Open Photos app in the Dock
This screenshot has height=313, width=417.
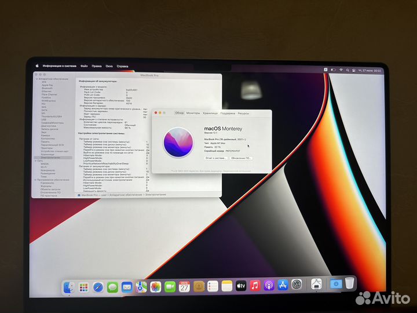pyautogui.click(x=156, y=287)
